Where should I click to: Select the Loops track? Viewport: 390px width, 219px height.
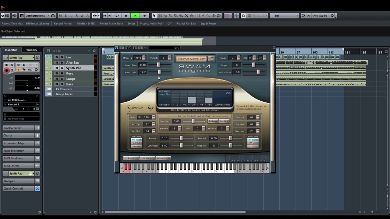[x=71, y=79]
